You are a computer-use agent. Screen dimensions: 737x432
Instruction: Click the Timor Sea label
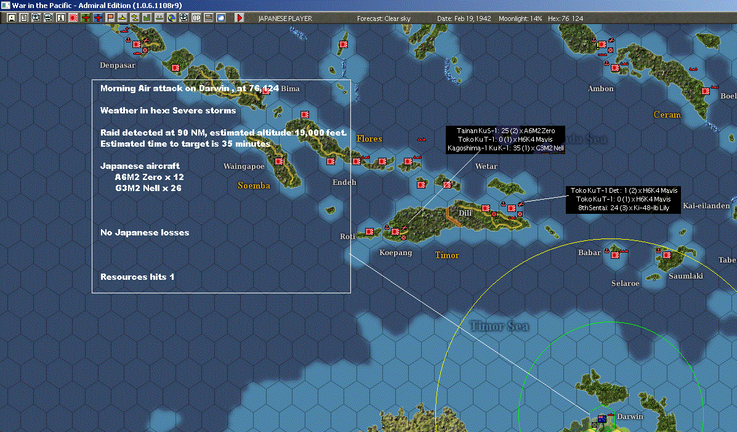pos(499,326)
